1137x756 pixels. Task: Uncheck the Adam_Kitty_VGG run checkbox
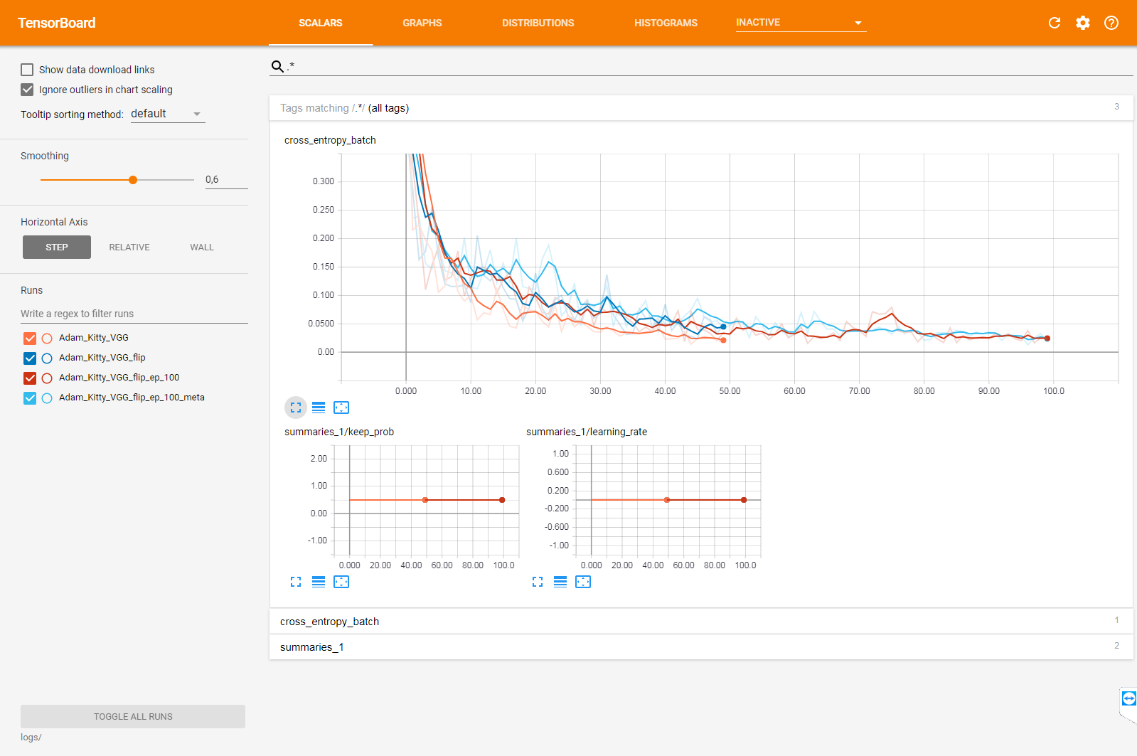click(30, 339)
